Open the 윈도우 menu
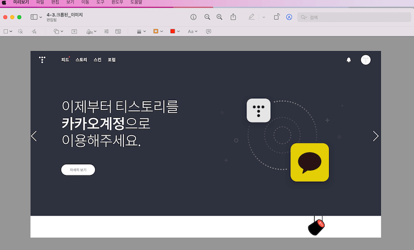414x250 pixels. [117, 2]
